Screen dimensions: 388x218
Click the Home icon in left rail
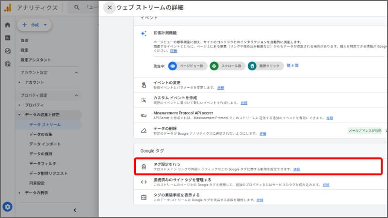(7, 25)
